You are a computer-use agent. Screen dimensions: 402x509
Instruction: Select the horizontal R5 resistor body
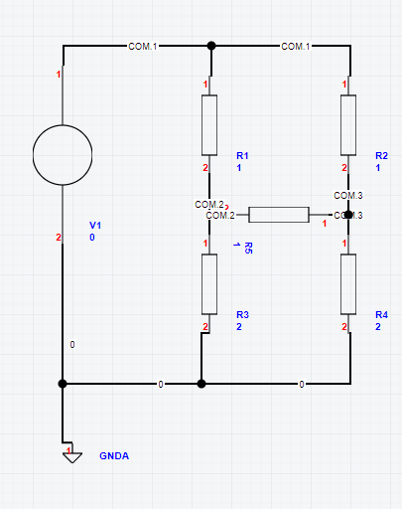(x=279, y=215)
